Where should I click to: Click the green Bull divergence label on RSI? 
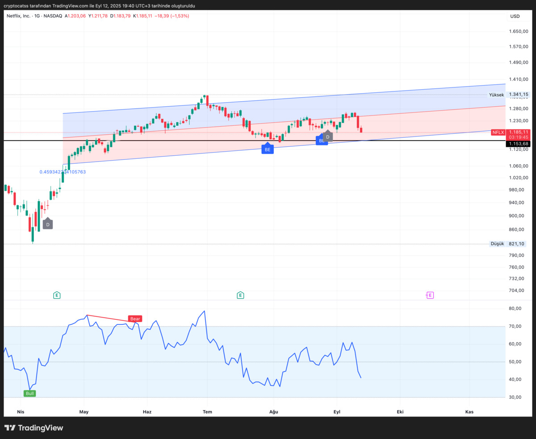[x=30, y=393]
